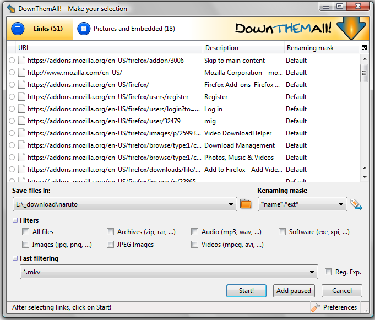375x320 pixels.
Task: Click the file icon of user/32479 row
Action: (22, 121)
